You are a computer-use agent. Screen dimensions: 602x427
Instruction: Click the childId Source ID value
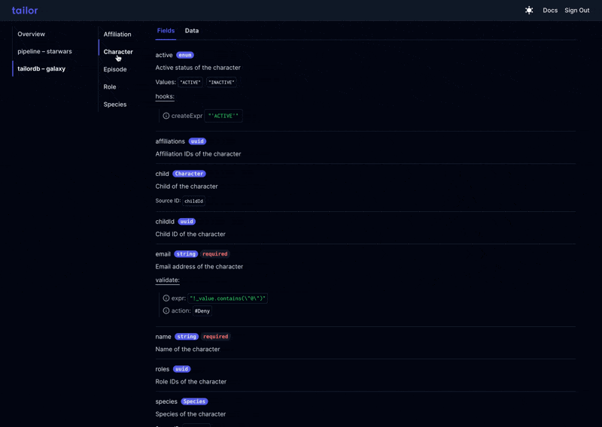click(193, 201)
